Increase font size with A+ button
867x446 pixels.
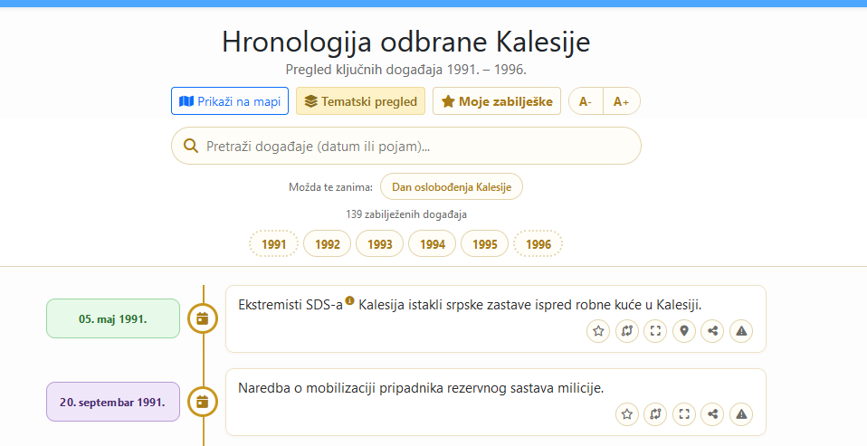coord(622,101)
